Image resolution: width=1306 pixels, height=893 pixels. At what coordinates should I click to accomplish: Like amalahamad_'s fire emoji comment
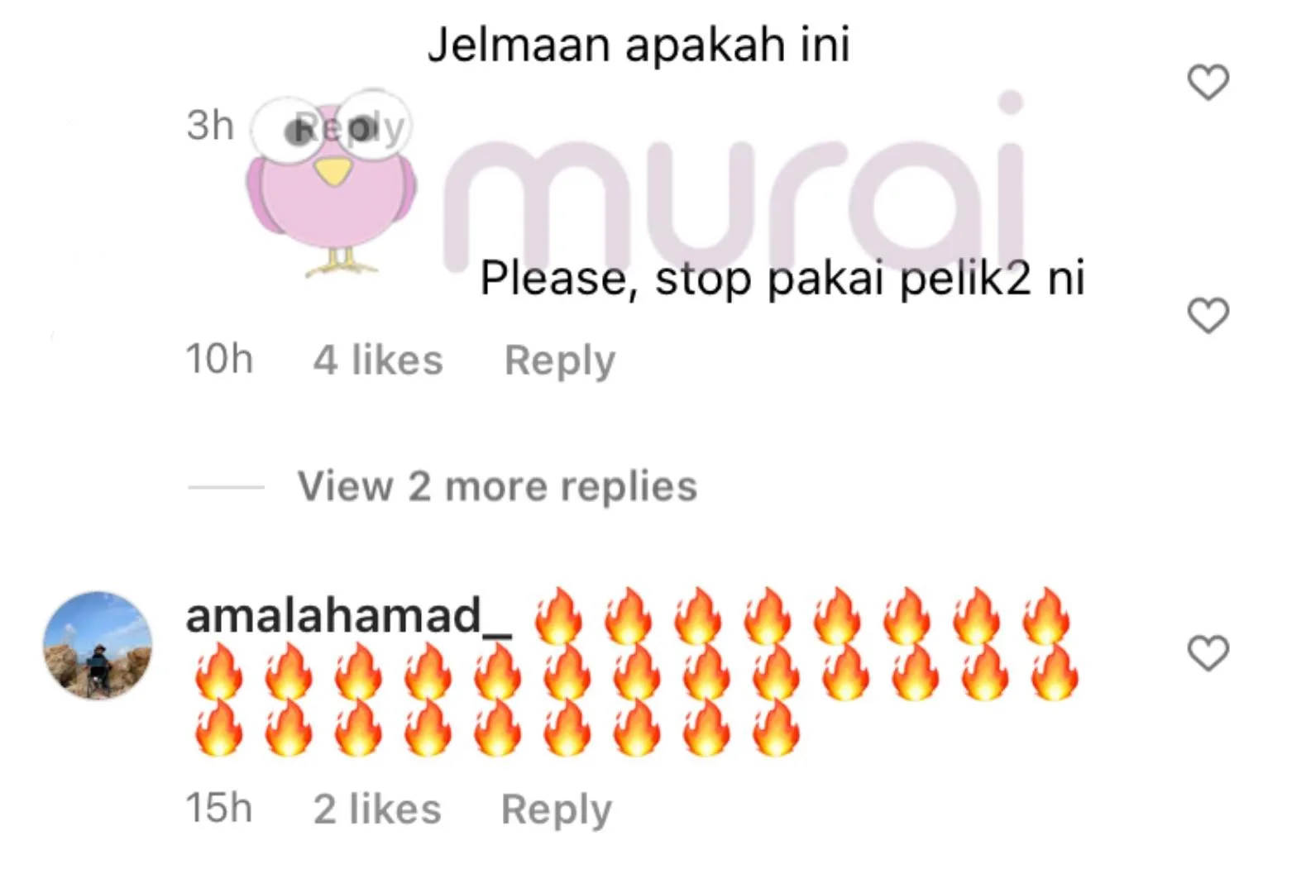point(1208,653)
